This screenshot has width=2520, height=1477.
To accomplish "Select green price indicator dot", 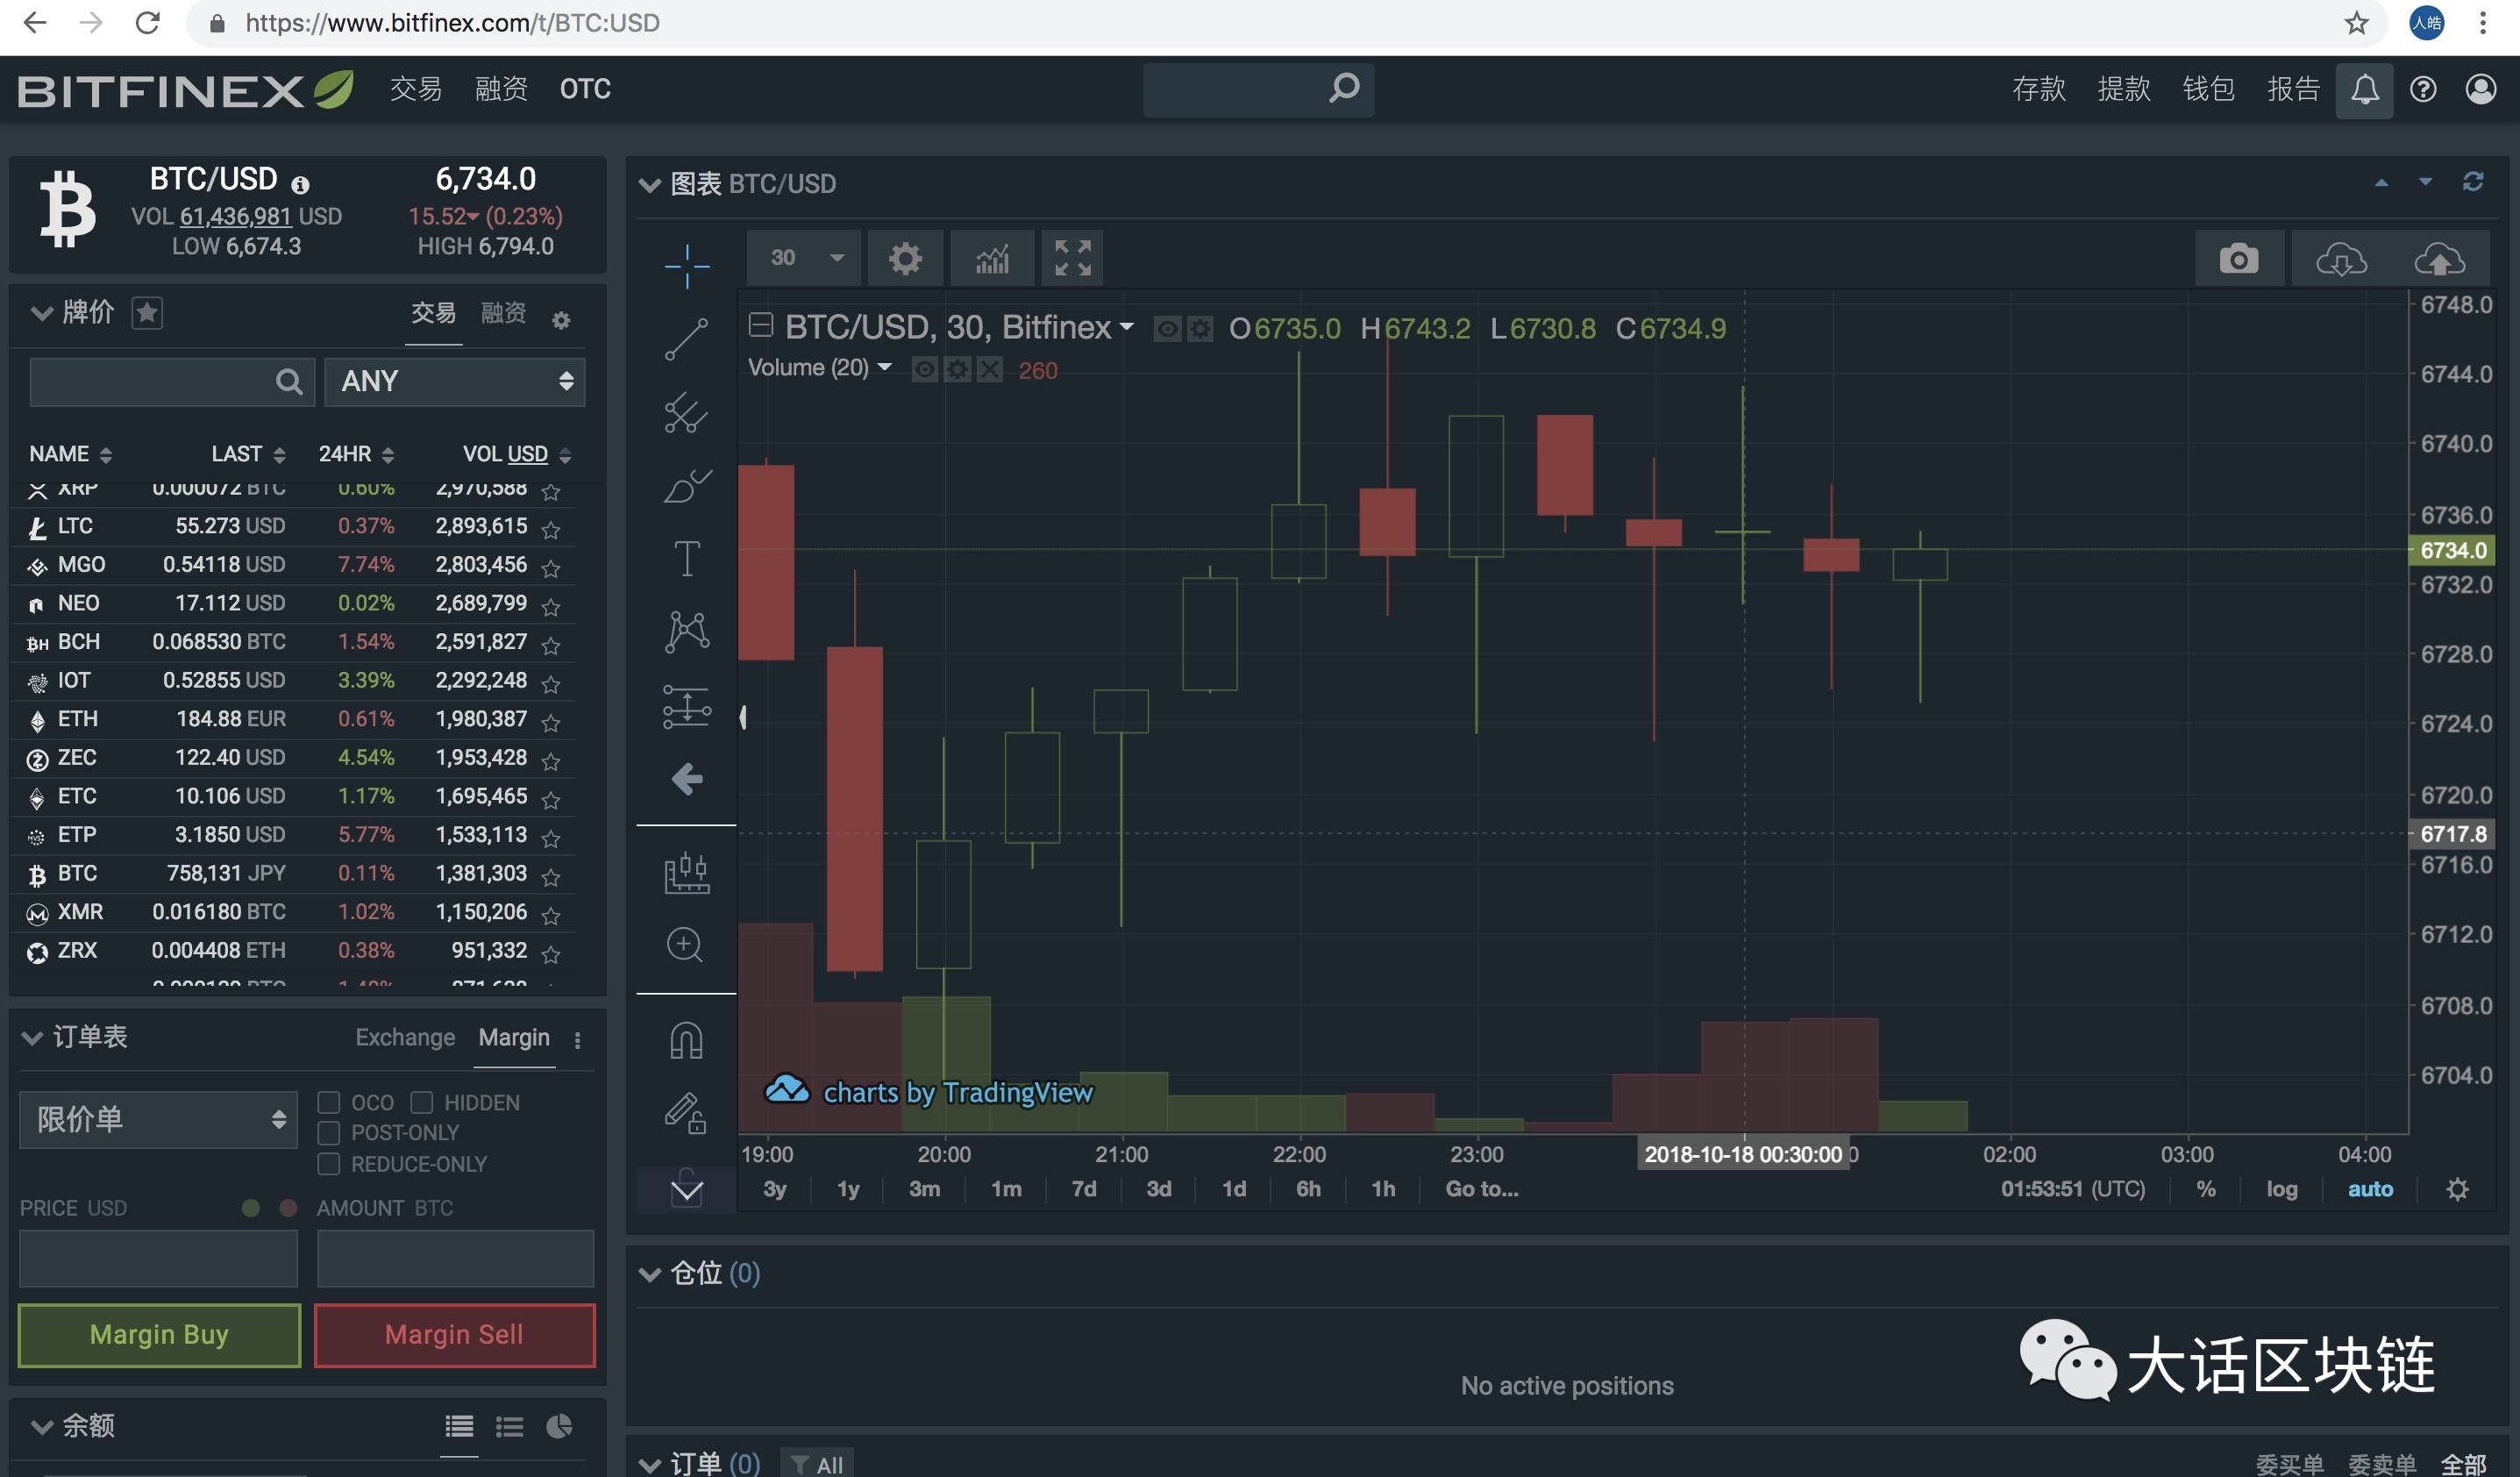I will (x=251, y=1208).
